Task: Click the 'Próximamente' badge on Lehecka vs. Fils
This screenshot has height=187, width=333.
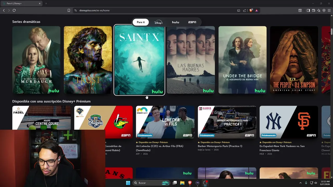Action: [x=145, y=135]
